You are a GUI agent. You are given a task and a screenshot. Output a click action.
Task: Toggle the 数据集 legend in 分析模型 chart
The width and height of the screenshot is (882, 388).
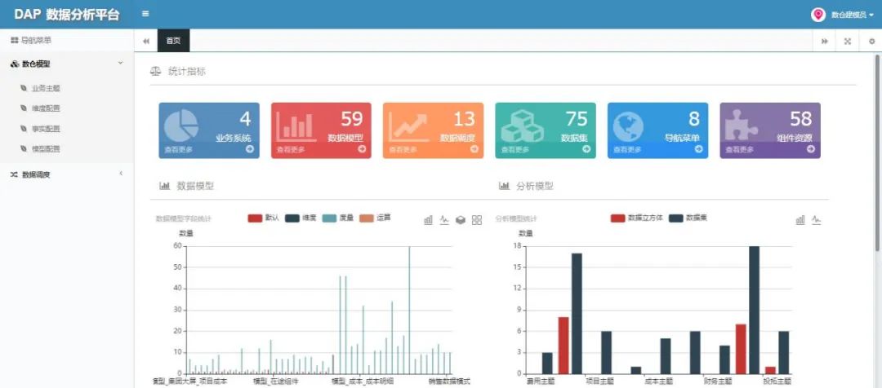688,218
